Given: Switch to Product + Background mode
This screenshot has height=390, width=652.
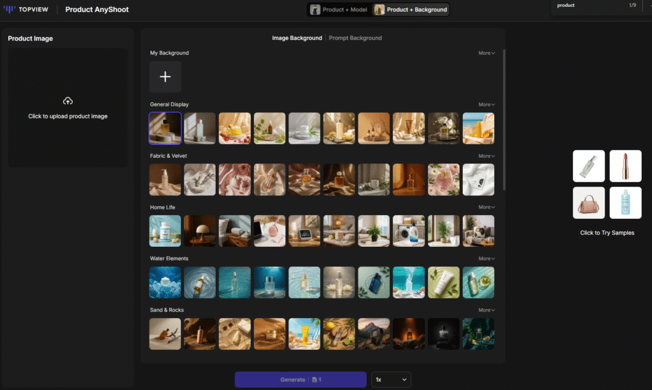Looking at the screenshot, I should coord(411,10).
